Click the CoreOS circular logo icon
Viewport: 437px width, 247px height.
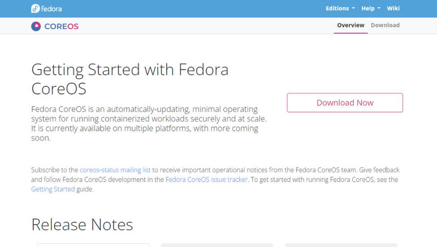36,27
